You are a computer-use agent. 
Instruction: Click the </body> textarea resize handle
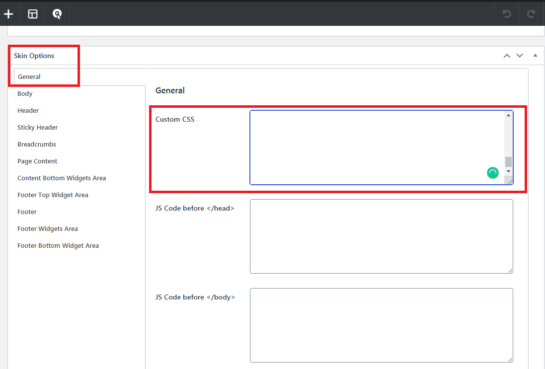[x=510, y=359]
